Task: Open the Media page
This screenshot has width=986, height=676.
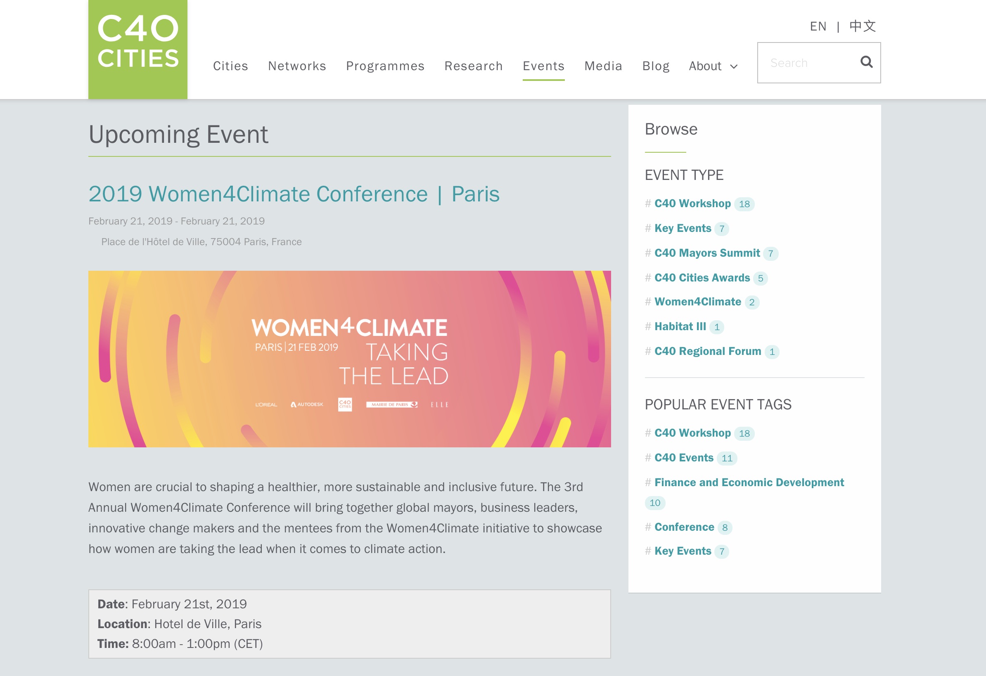Action: (603, 66)
